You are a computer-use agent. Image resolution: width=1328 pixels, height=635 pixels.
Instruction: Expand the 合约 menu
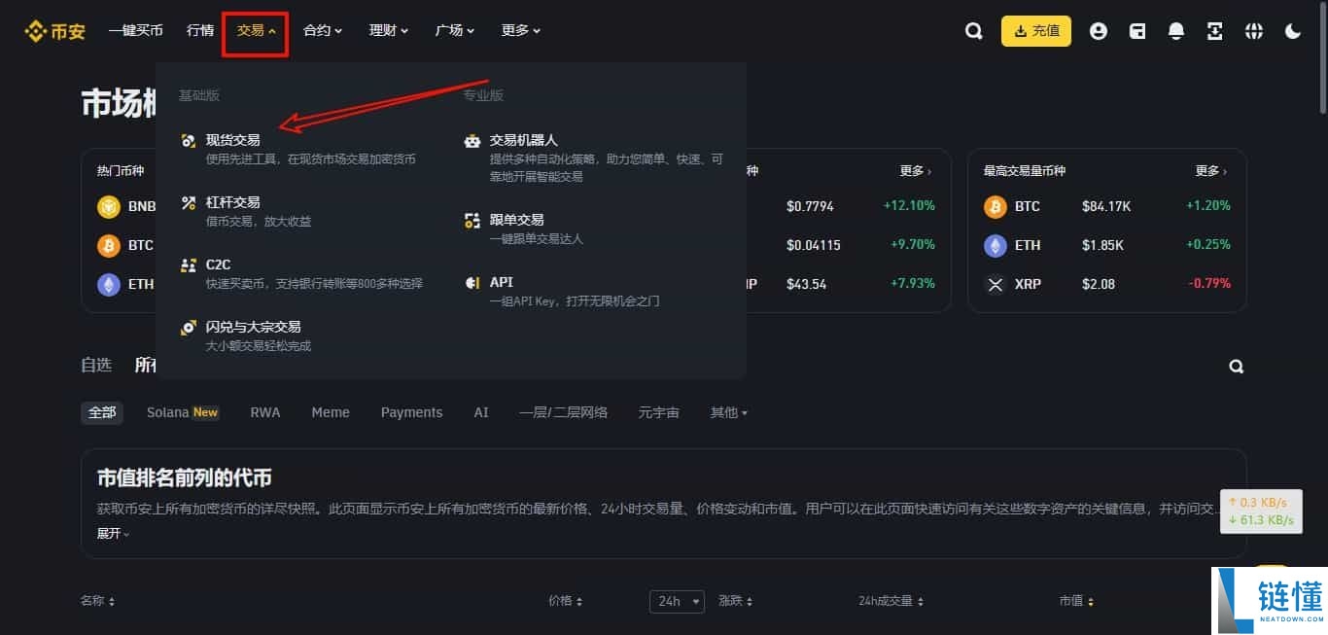323,31
